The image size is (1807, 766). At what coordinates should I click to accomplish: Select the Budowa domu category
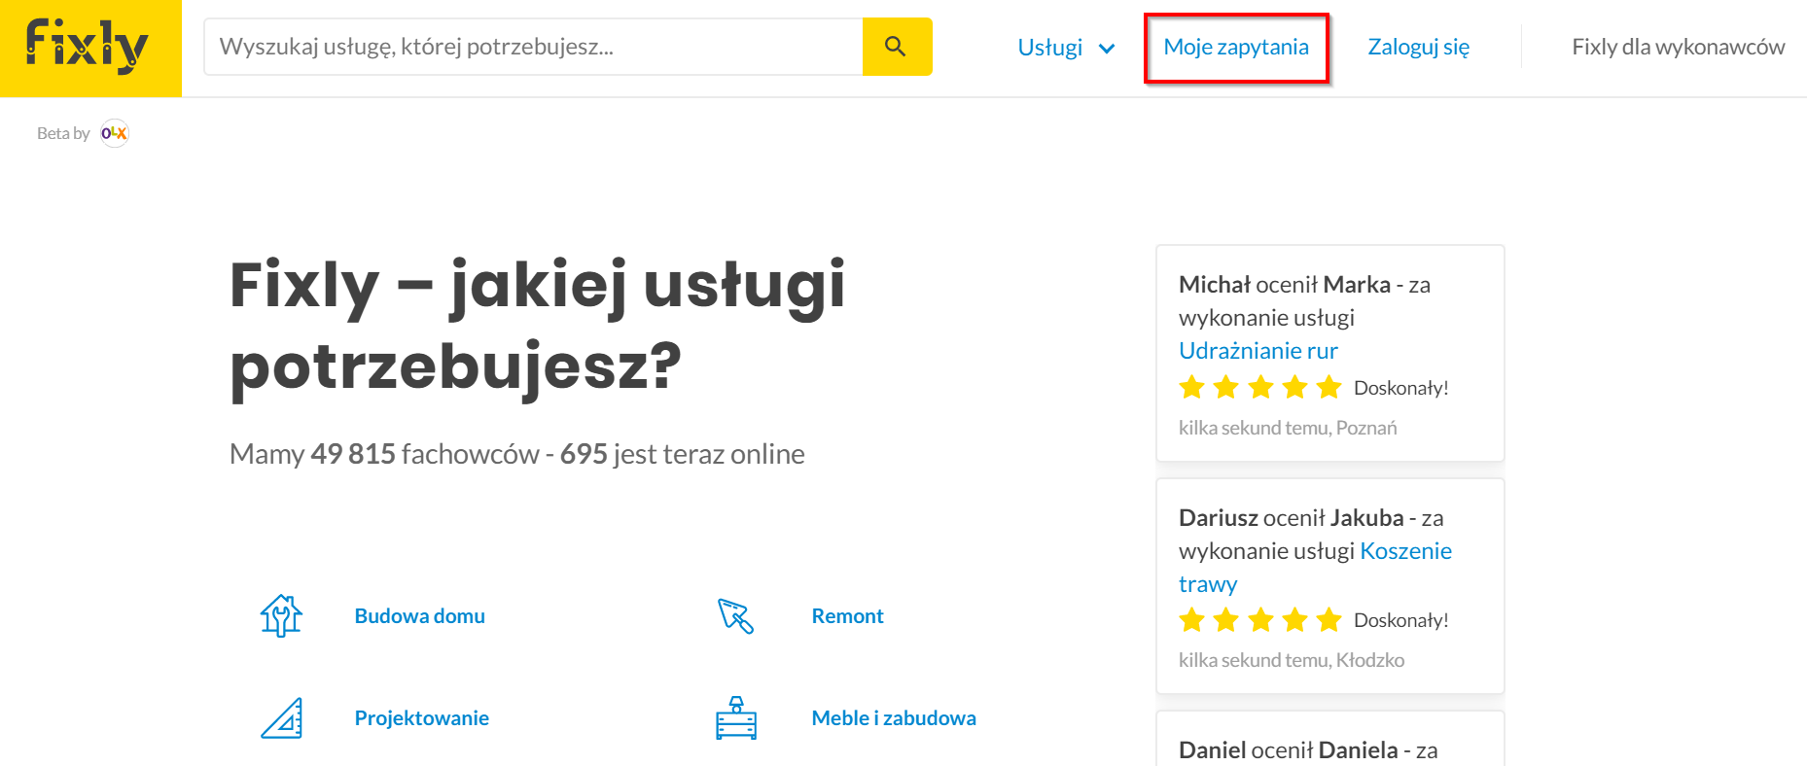[x=419, y=616]
